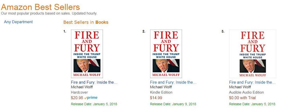Viewport: 283px width, 112px height.
Task: Click Michael Wolff under the Kindle listing
Action: (x=161, y=87)
